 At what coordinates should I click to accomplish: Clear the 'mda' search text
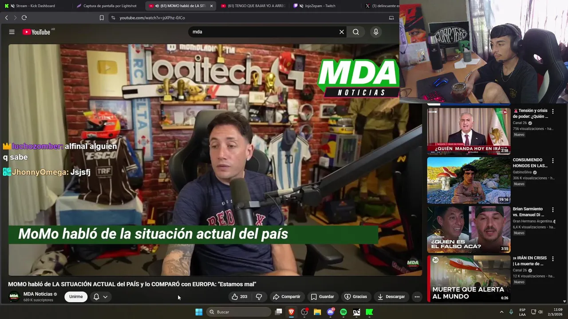(342, 32)
